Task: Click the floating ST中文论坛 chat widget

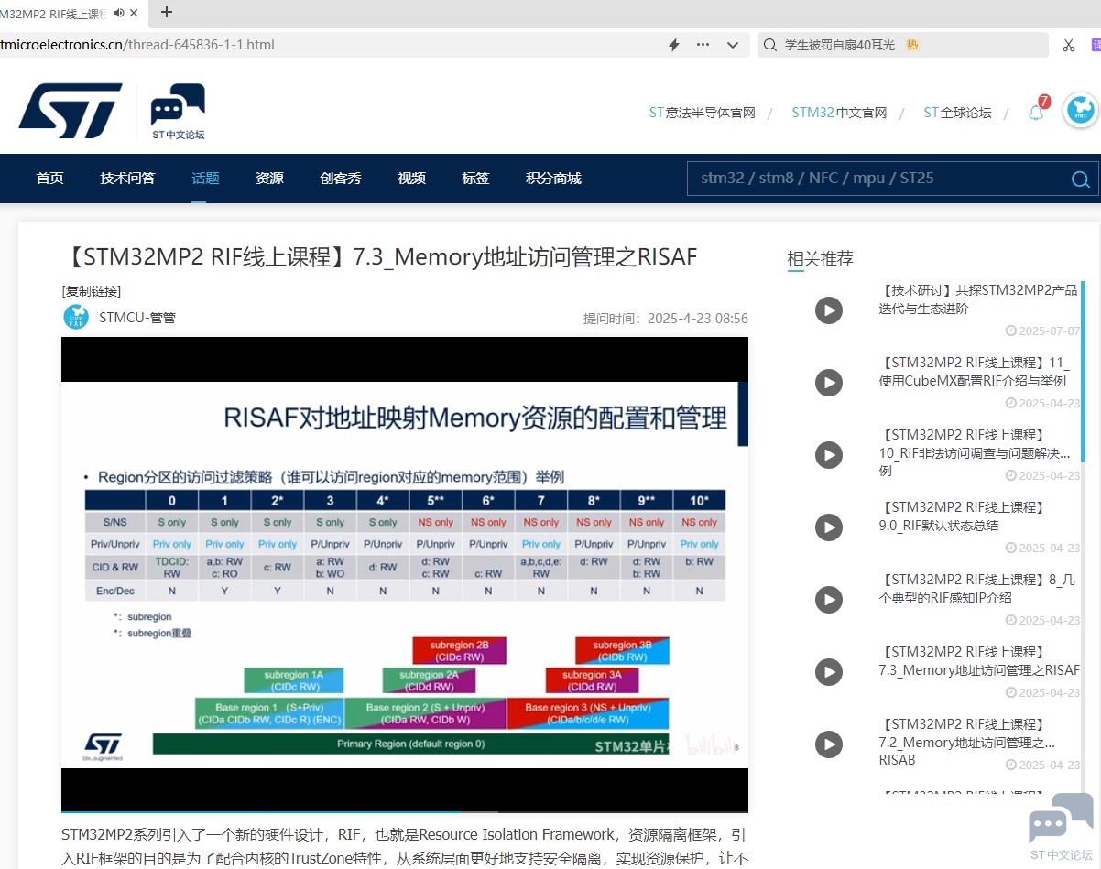Action: point(1061,827)
